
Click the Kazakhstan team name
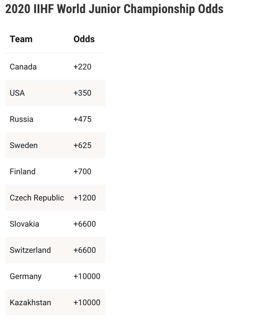click(30, 303)
